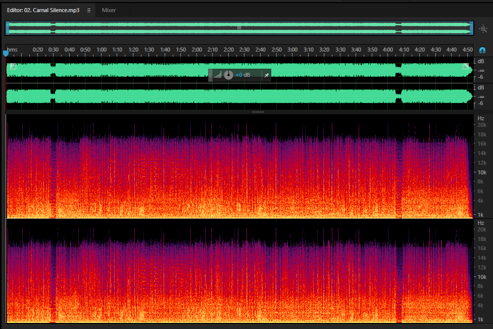Click the blue headphones icon

pyautogui.click(x=482, y=50)
